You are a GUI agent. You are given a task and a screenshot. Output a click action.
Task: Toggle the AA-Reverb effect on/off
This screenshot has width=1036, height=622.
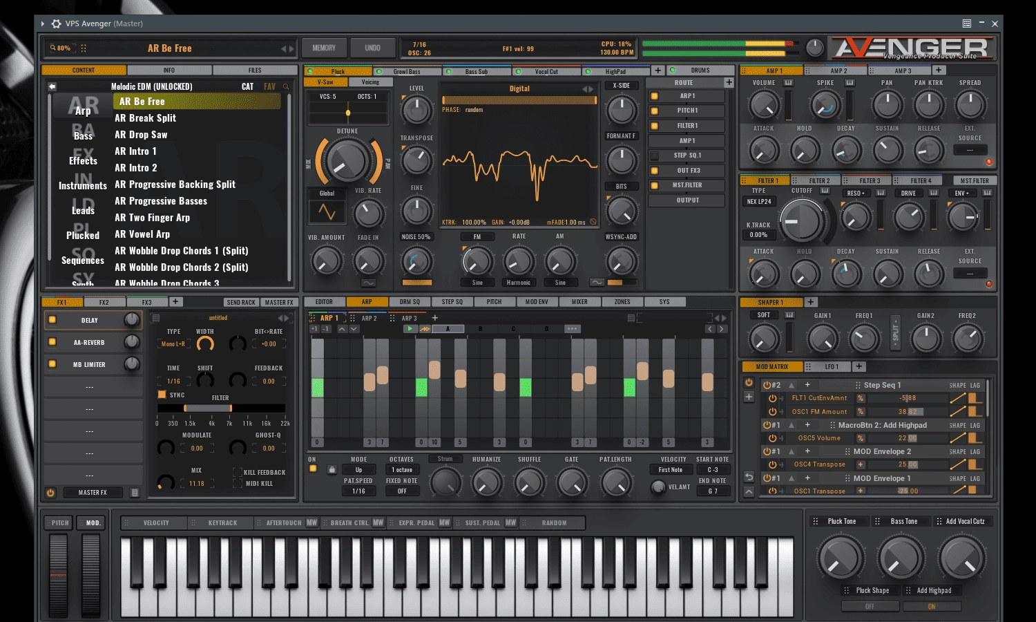[52, 342]
